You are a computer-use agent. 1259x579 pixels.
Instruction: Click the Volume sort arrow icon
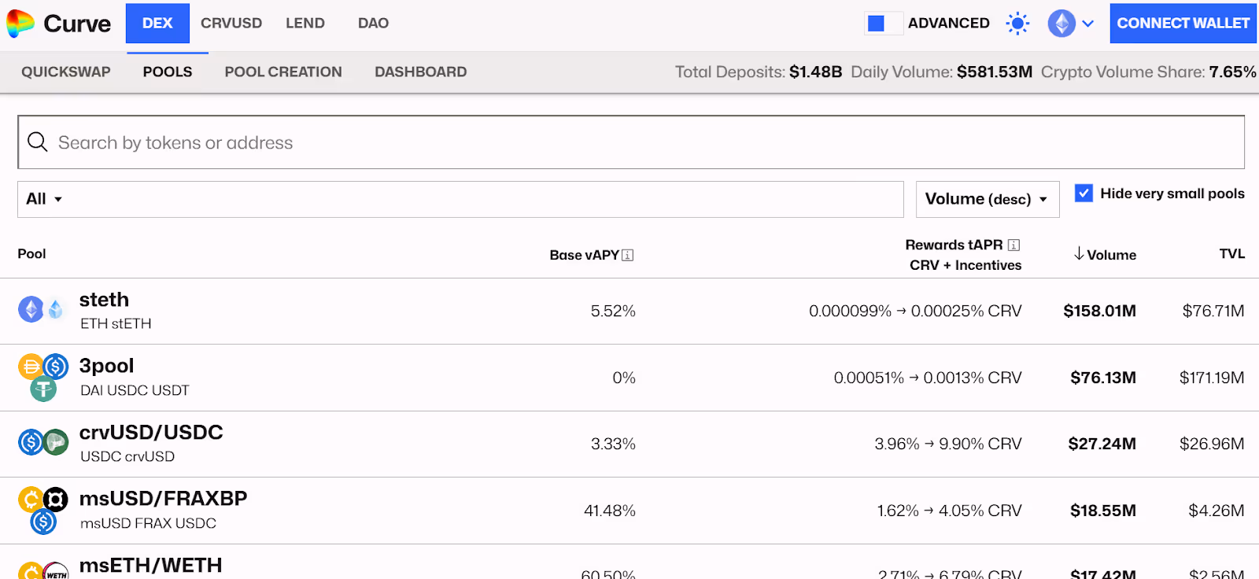coord(1079,253)
